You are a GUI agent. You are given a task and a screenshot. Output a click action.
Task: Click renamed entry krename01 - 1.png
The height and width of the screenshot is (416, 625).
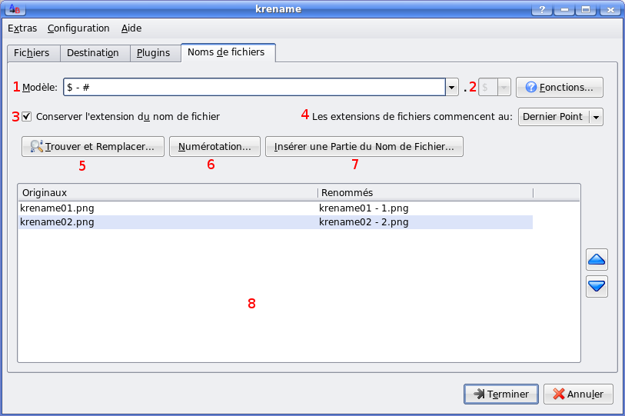click(x=364, y=208)
